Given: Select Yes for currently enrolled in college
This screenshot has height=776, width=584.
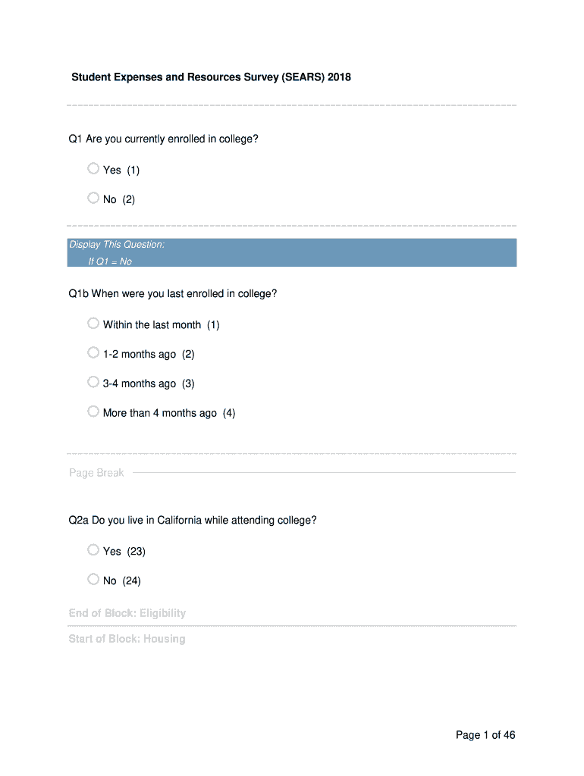Looking at the screenshot, I should coord(93,169).
